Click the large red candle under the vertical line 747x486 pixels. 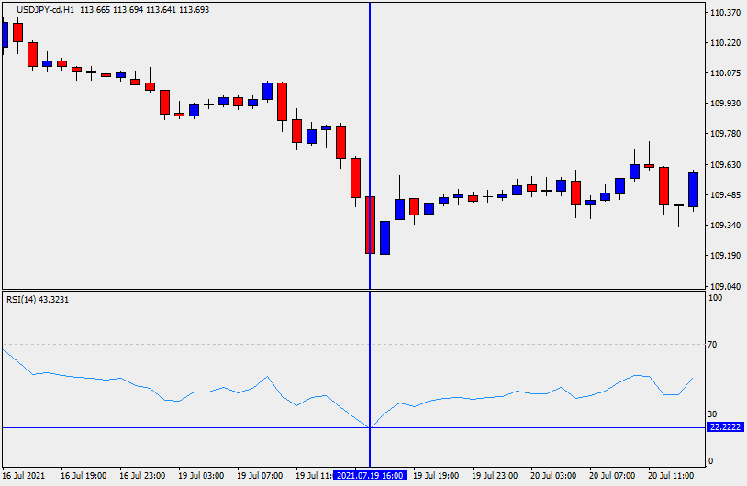(370, 225)
